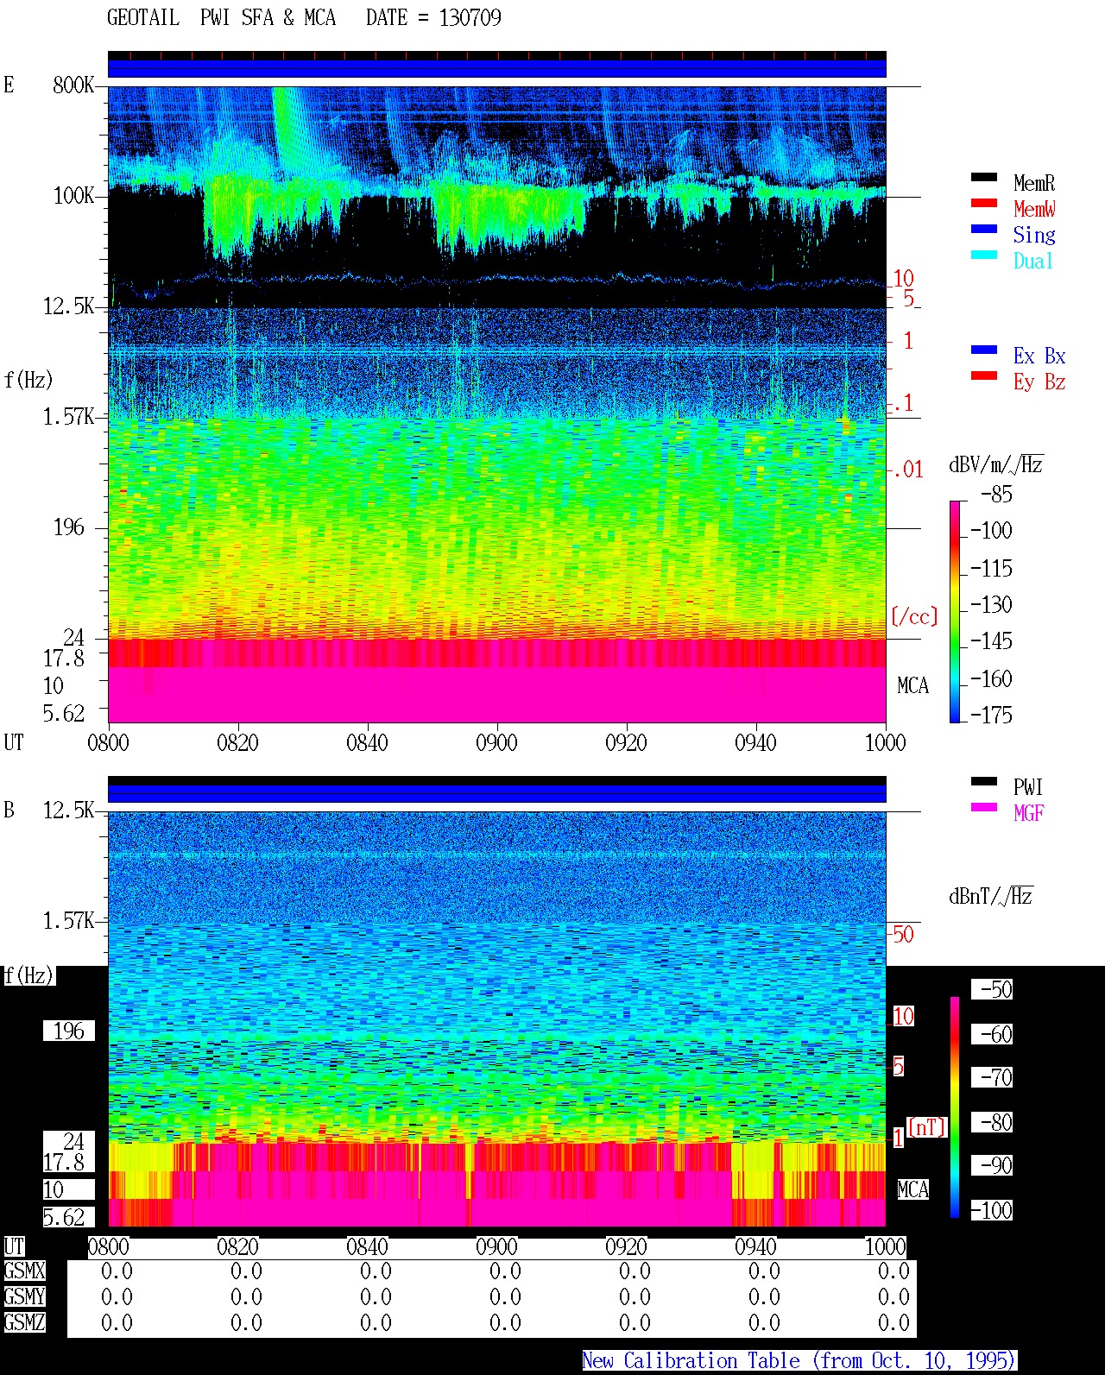Click the MemR legend label
Viewport: 1105px width, 1375px height.
pyautogui.click(x=1034, y=183)
